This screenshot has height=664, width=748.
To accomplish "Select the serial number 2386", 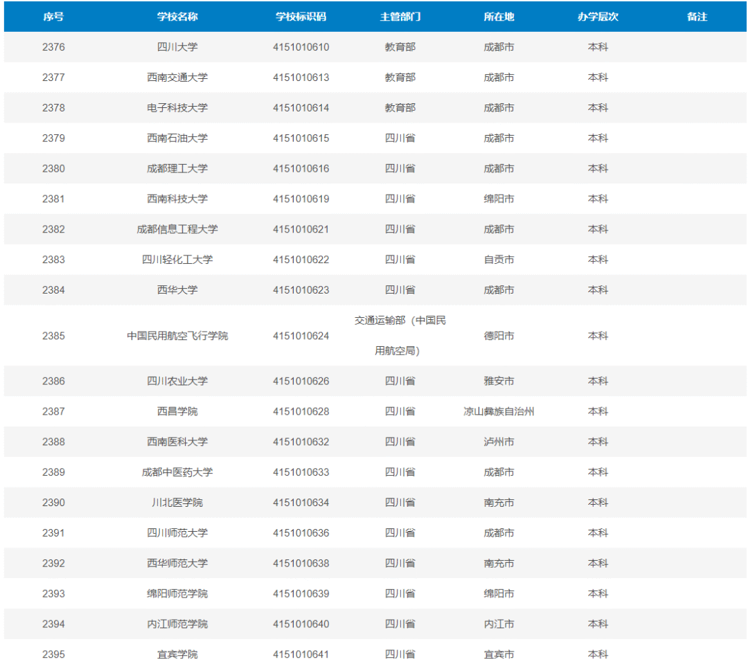I will [53, 381].
